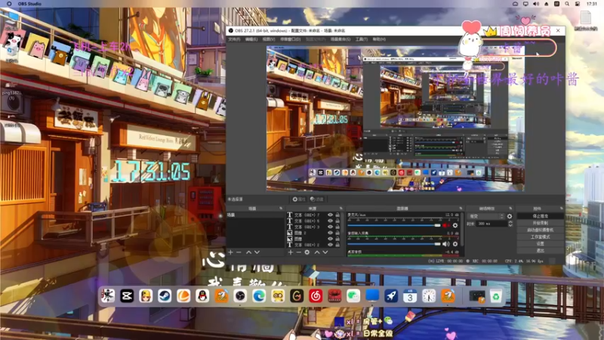Adjust the second audio track volume slider
Viewport: 604px width, 340px height.
pos(393,244)
